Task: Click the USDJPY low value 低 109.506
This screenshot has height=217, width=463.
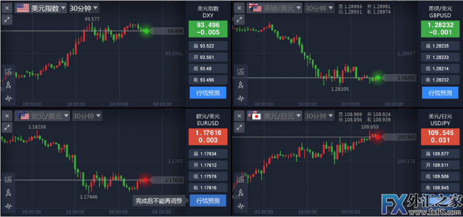Action: [440, 176]
